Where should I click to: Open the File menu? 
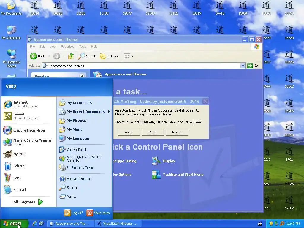tap(32, 47)
